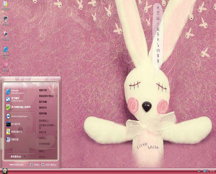Open the My Computer desktop icon

coord(6,20)
